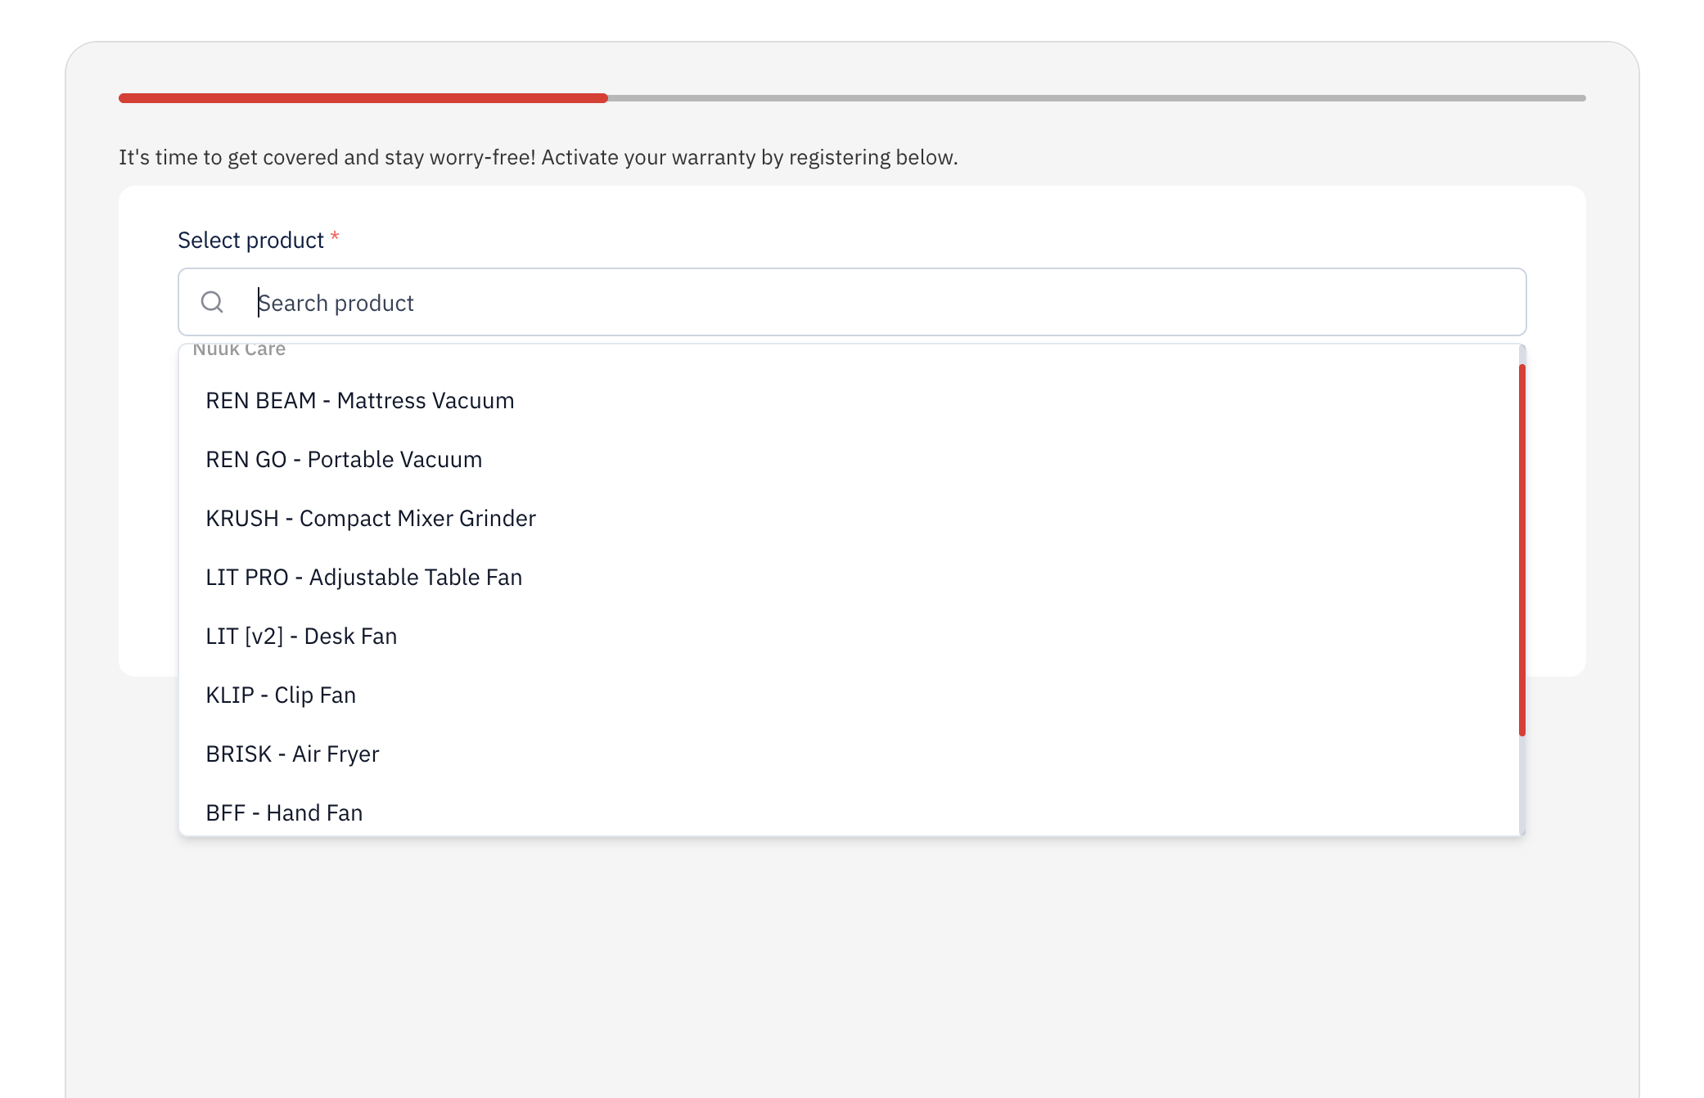Click the red dropdown scrollbar thumb

click(1522, 550)
